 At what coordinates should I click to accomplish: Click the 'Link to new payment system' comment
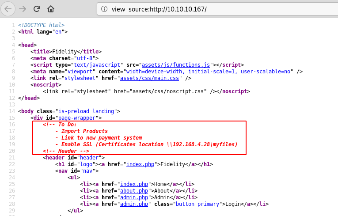(x=99, y=138)
